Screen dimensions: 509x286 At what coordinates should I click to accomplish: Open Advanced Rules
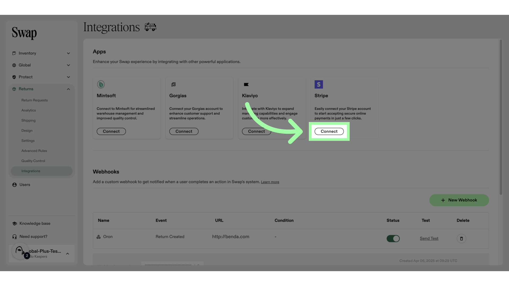pos(34,151)
